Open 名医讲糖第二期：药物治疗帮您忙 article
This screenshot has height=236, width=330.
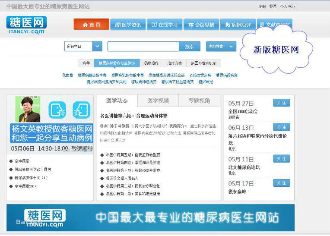coord(133,186)
